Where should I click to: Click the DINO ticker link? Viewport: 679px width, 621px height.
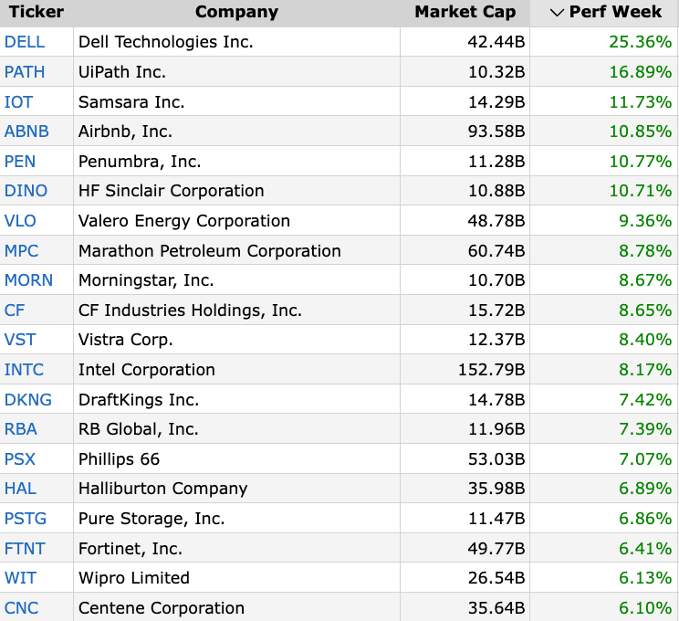click(26, 191)
